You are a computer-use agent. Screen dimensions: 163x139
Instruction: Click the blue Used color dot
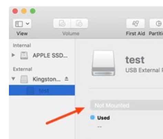coord(93,118)
